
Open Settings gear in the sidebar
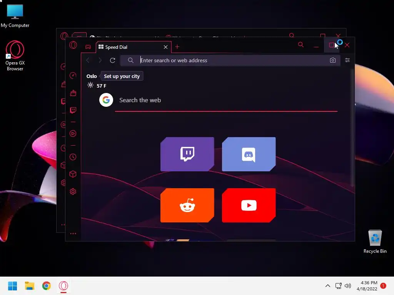click(x=73, y=192)
